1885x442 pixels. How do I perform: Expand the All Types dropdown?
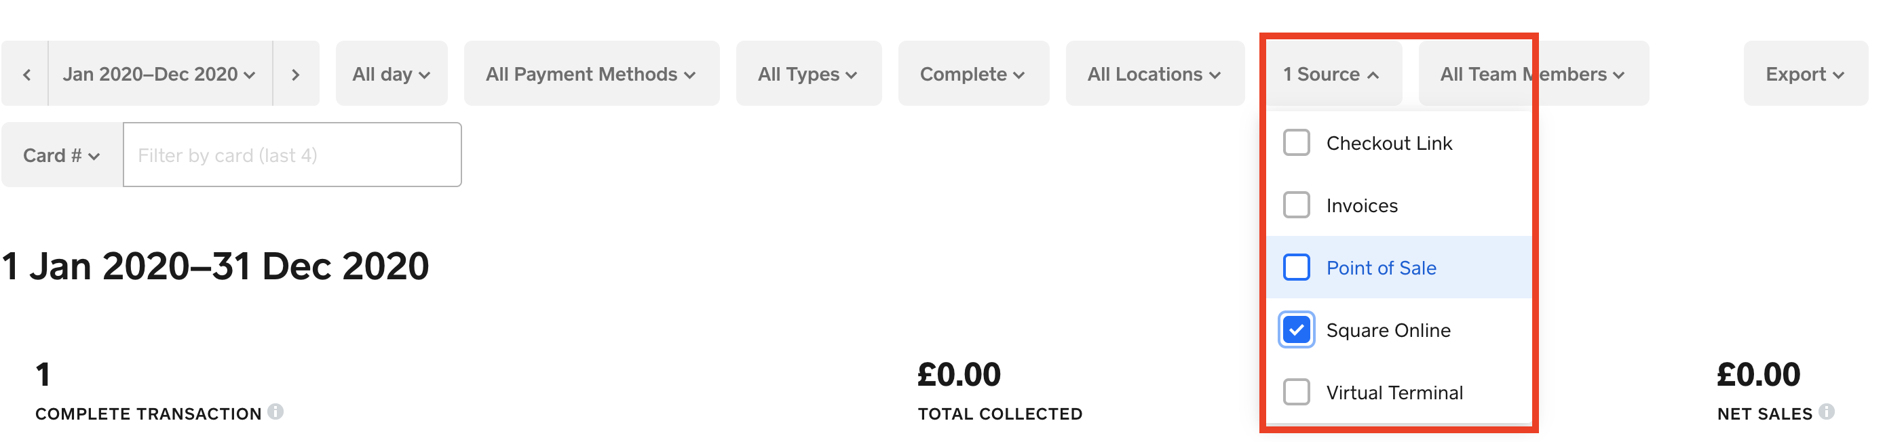pyautogui.click(x=808, y=75)
